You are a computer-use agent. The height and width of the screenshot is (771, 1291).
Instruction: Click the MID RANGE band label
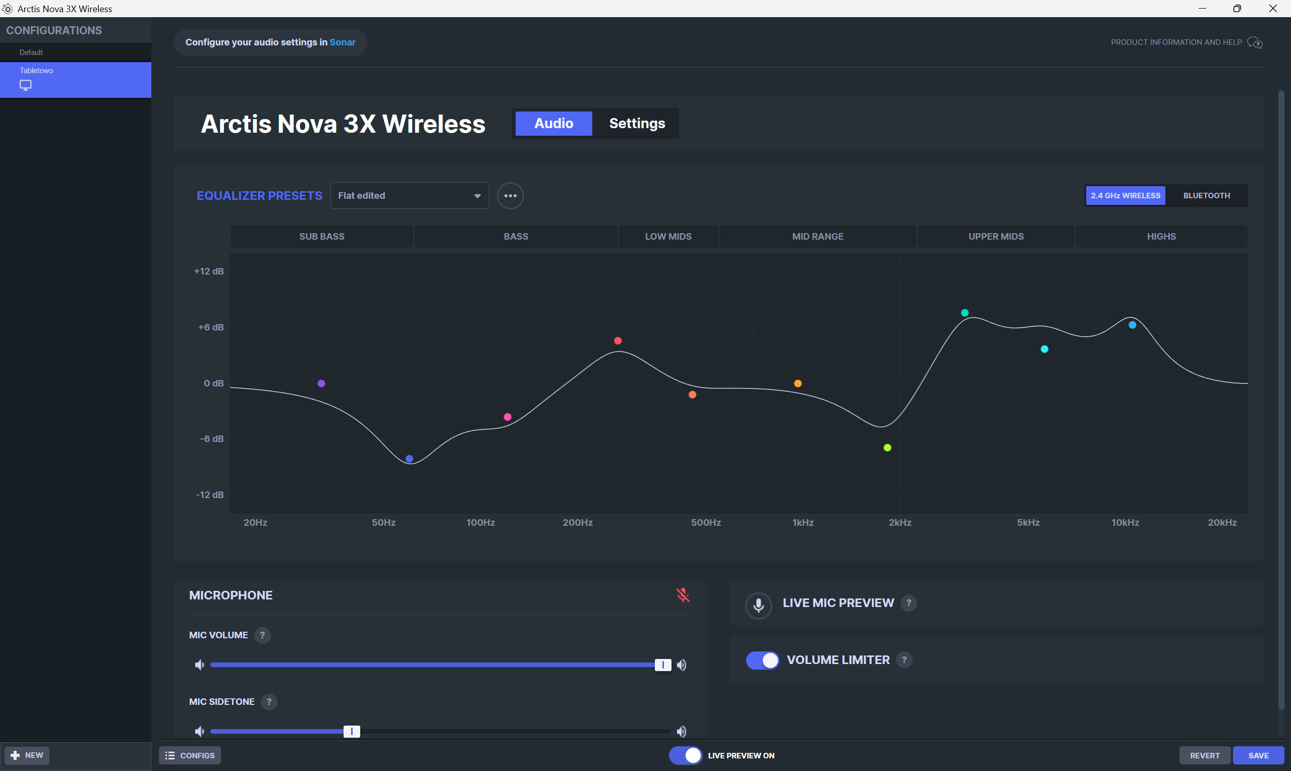point(817,236)
